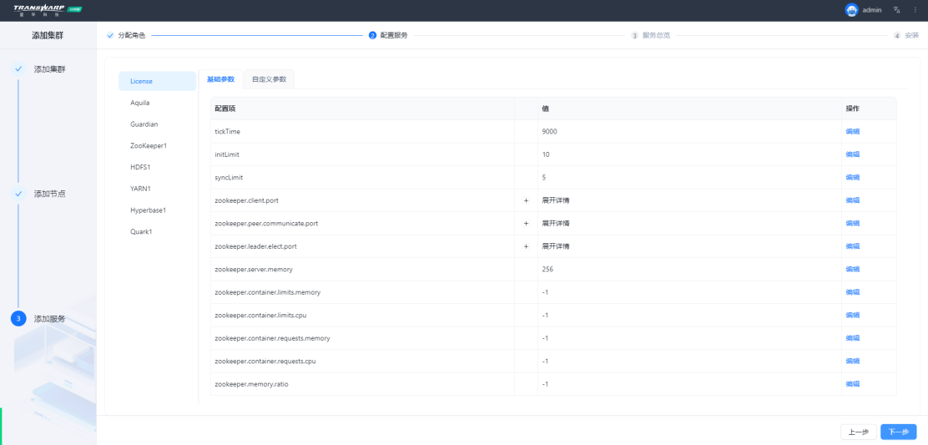The height and width of the screenshot is (445, 928).
Task: Select Guardian service
Action: [x=158, y=124]
